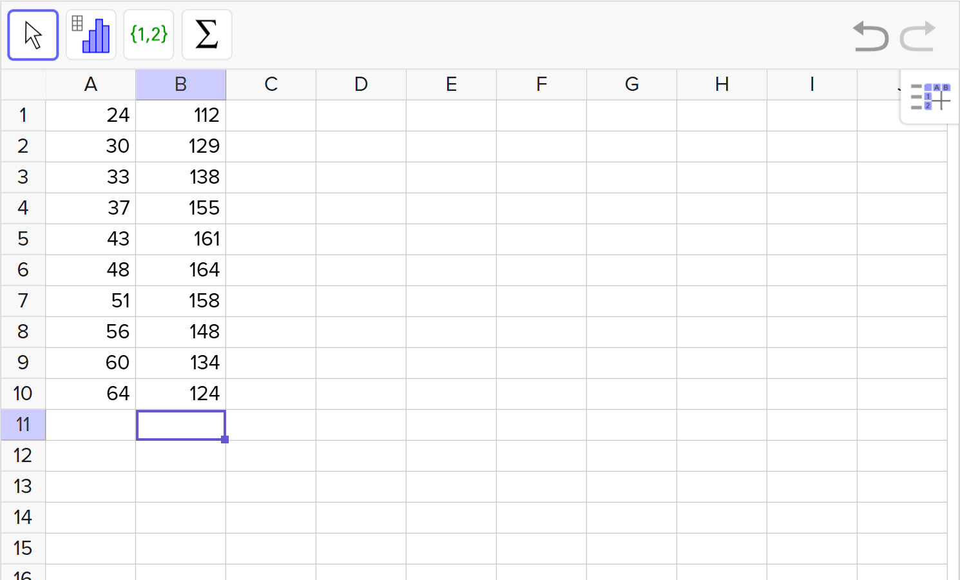Click cell B7 containing 158

coord(181,301)
